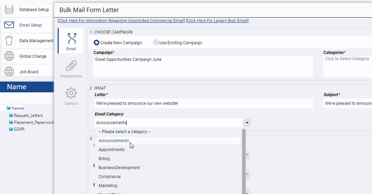Click the Database Setup stack icon

click(9, 10)
